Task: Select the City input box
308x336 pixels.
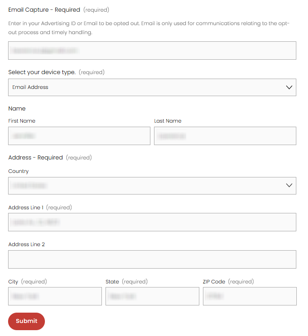Action: point(55,296)
